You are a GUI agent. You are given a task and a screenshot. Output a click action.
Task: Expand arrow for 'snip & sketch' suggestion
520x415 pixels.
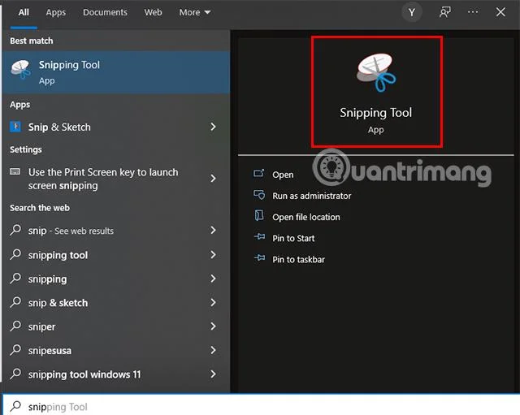coord(213,303)
